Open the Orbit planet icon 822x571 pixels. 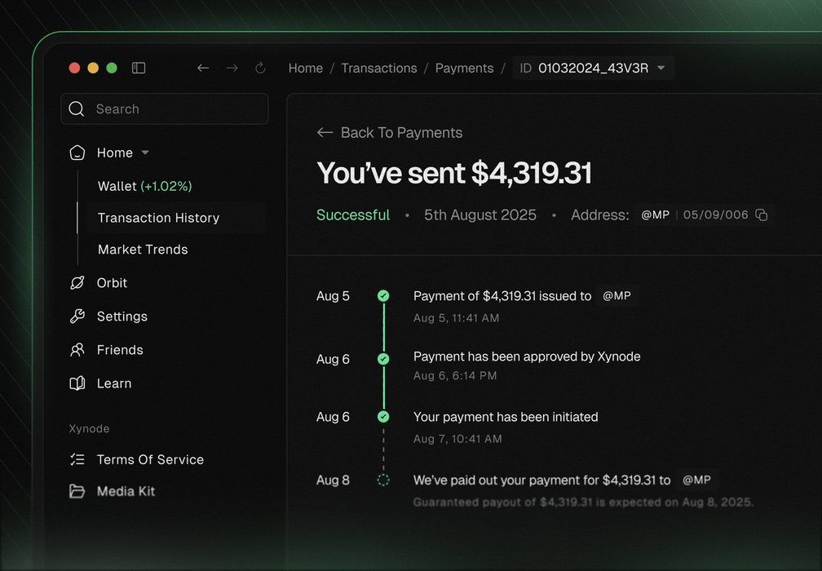click(x=77, y=283)
